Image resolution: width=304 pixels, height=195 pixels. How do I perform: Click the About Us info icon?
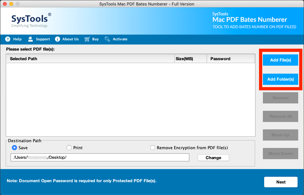click(x=58, y=39)
